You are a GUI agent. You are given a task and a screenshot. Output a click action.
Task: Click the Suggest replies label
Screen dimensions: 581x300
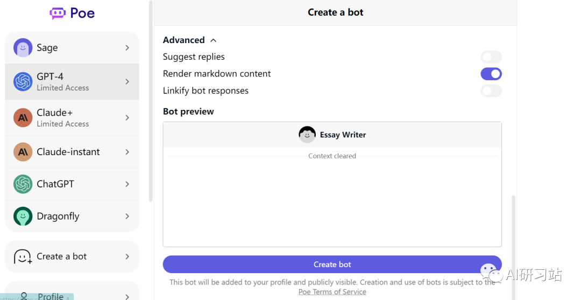[x=194, y=57]
